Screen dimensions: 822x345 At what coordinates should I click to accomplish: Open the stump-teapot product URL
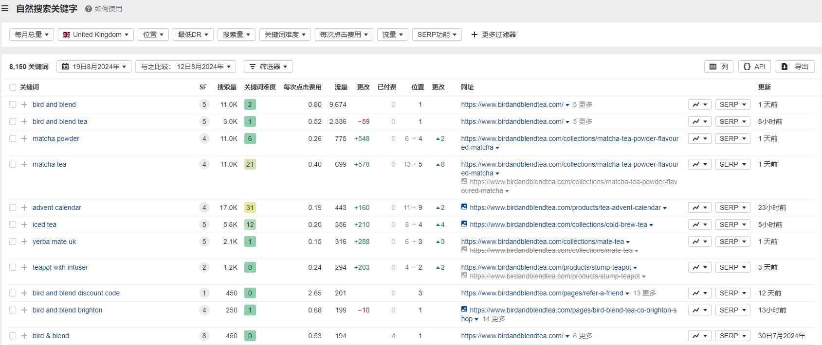546,267
